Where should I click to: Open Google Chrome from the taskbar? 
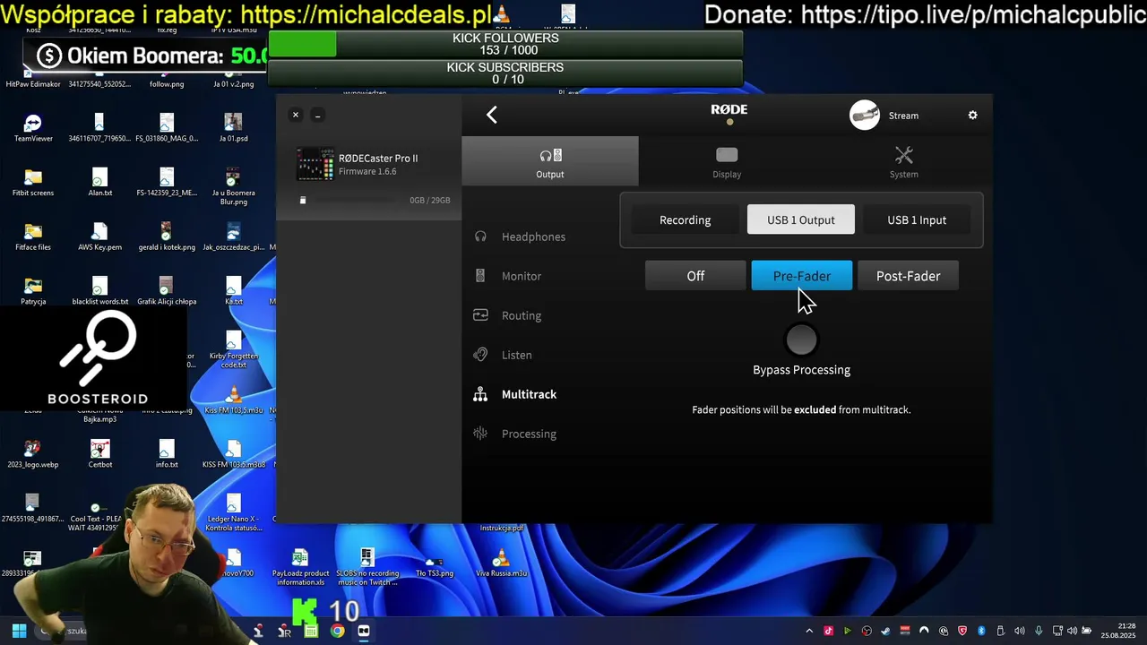337,631
